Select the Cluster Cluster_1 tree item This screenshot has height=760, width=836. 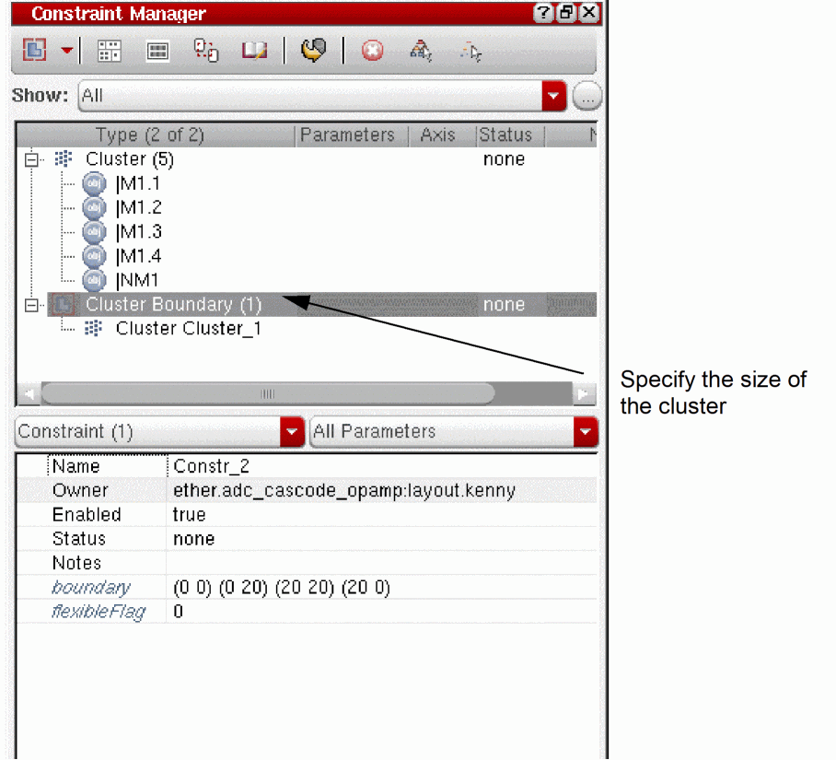click(188, 329)
